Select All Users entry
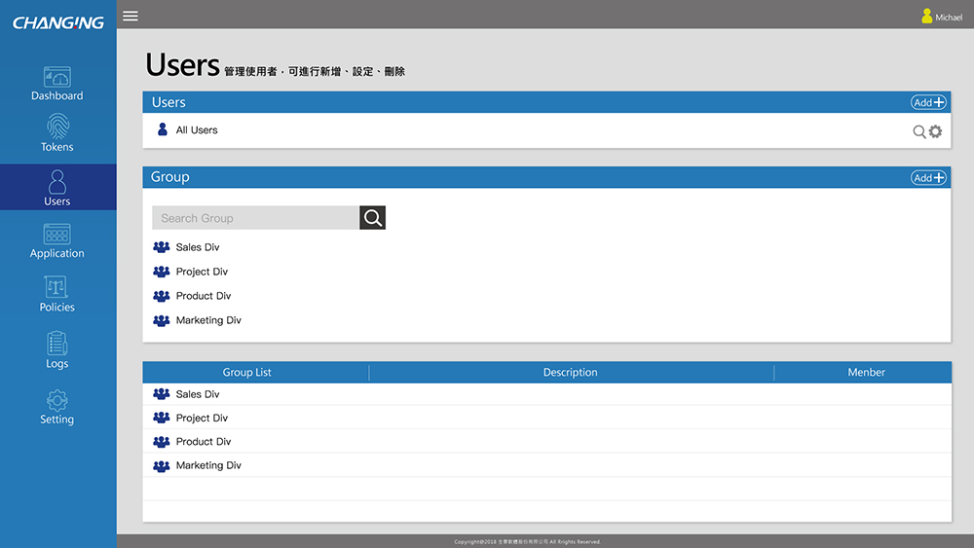 point(196,130)
